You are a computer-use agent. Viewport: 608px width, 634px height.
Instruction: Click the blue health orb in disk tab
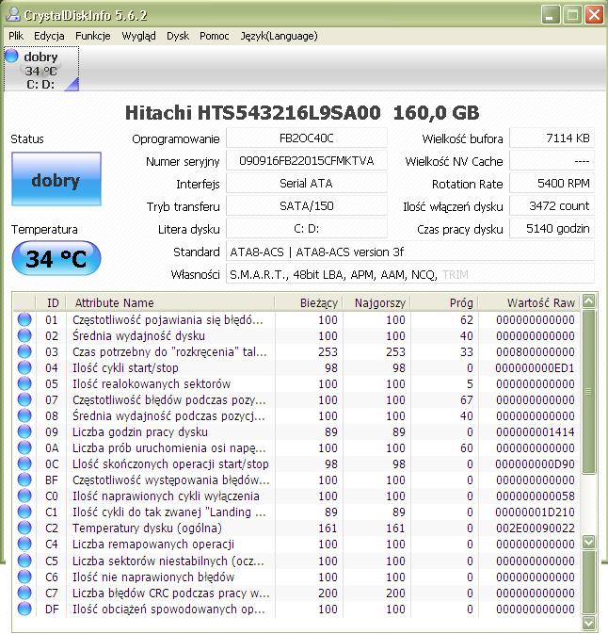point(11,56)
